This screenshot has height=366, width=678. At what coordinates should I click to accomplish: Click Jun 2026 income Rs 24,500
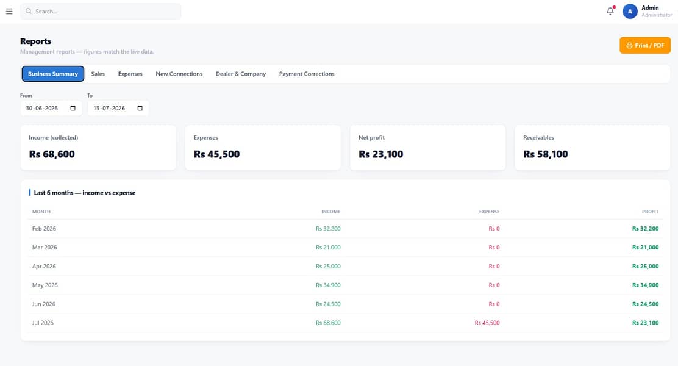pos(328,304)
